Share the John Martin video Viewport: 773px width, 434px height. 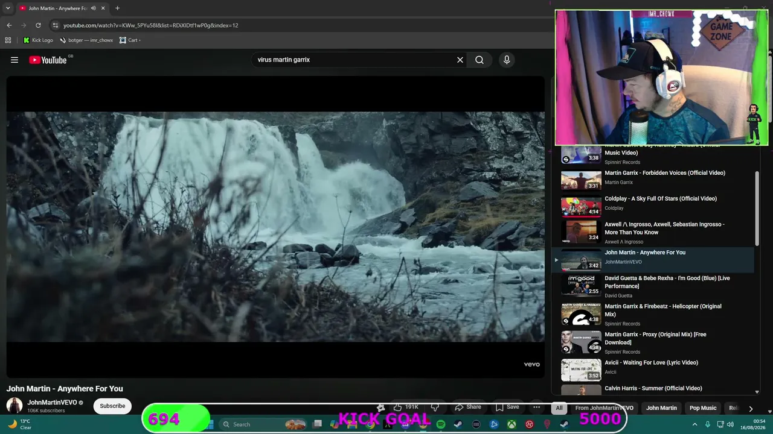point(468,407)
